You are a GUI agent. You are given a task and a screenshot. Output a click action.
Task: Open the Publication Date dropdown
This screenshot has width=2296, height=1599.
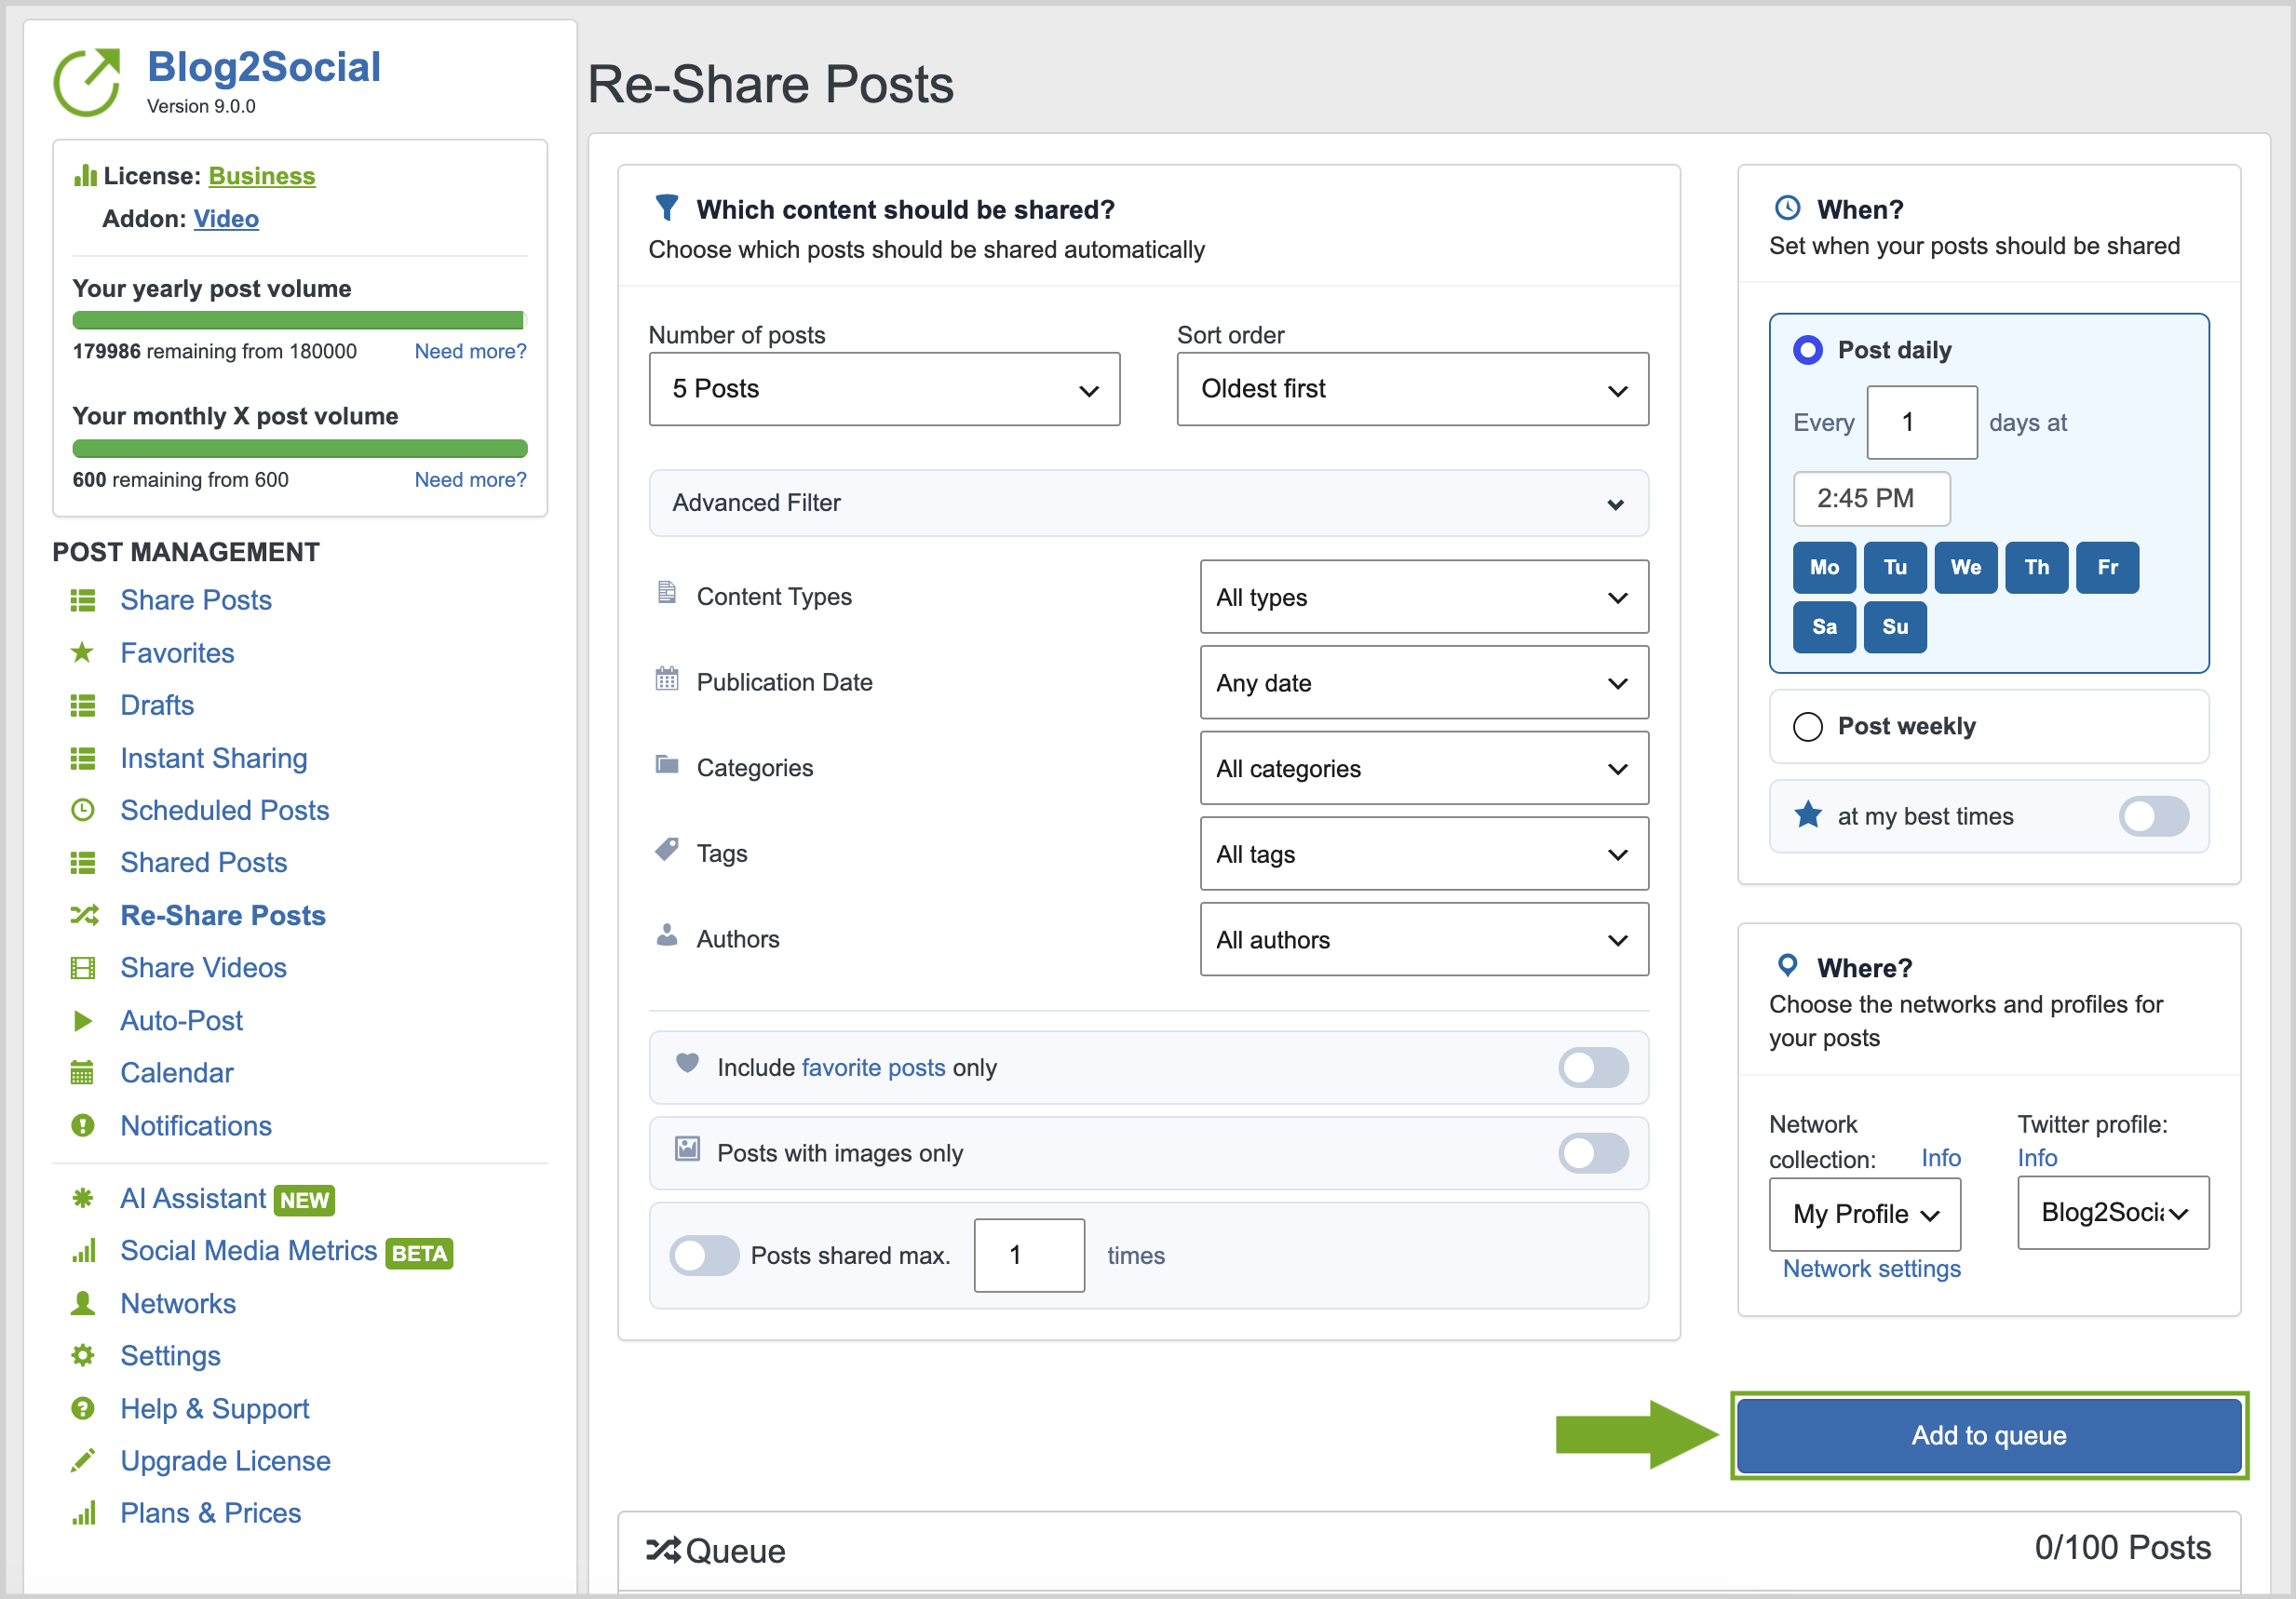click(x=1424, y=682)
